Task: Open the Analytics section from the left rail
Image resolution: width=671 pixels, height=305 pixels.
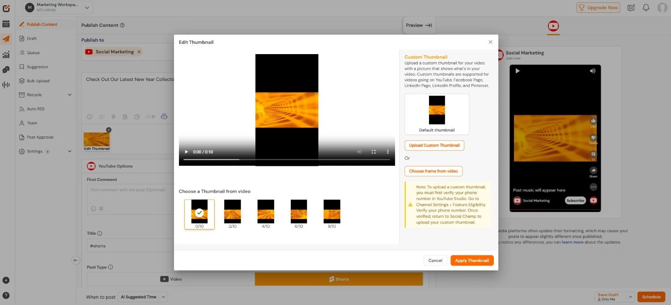Action: pyautogui.click(x=6, y=55)
